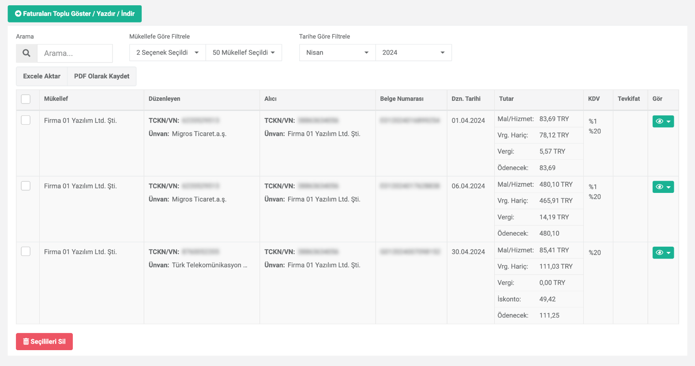Open the '2 Seçenek Seçildi' dropdown
Image resolution: width=695 pixels, height=366 pixels.
tap(168, 52)
